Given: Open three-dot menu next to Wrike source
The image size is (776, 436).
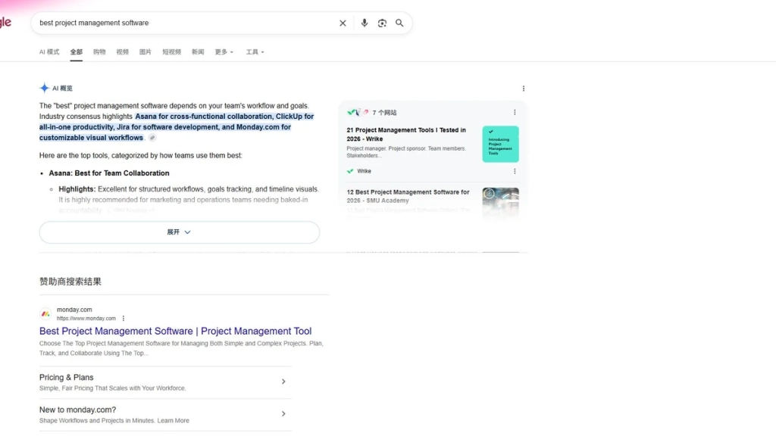Looking at the screenshot, I should (515, 171).
